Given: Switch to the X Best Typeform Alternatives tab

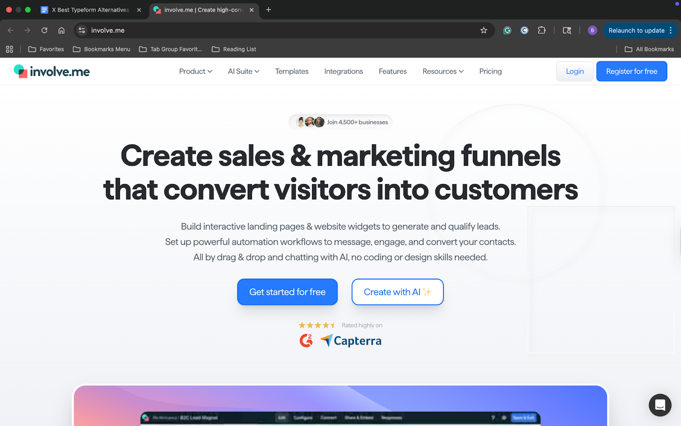Looking at the screenshot, I should tap(89, 9).
